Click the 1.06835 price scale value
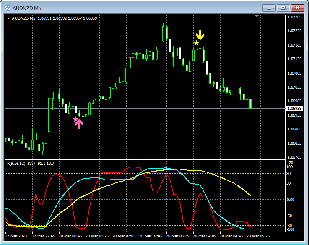 (x=294, y=143)
